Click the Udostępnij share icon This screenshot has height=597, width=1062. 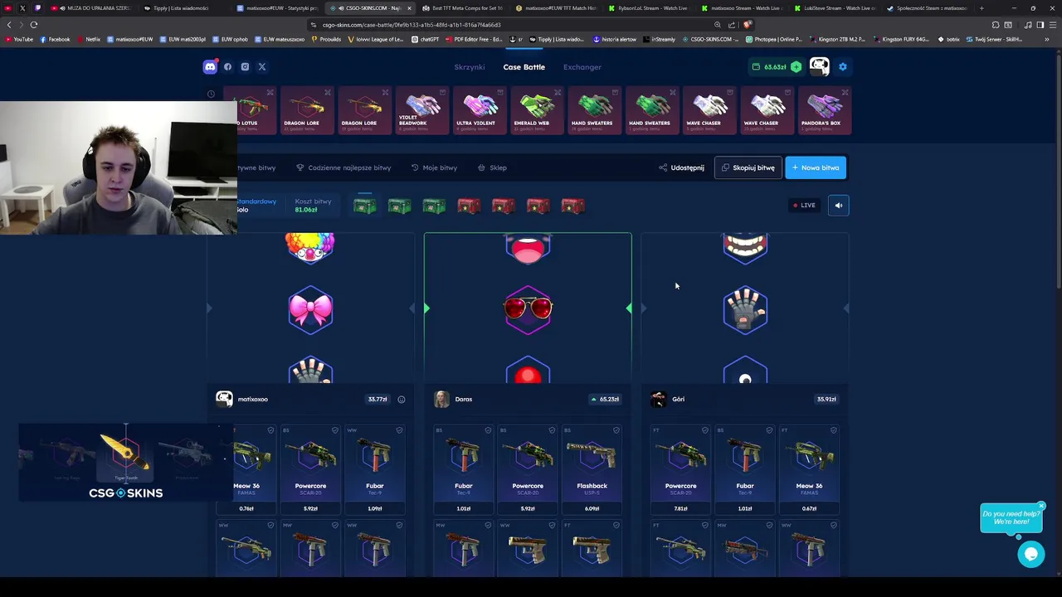pos(663,167)
